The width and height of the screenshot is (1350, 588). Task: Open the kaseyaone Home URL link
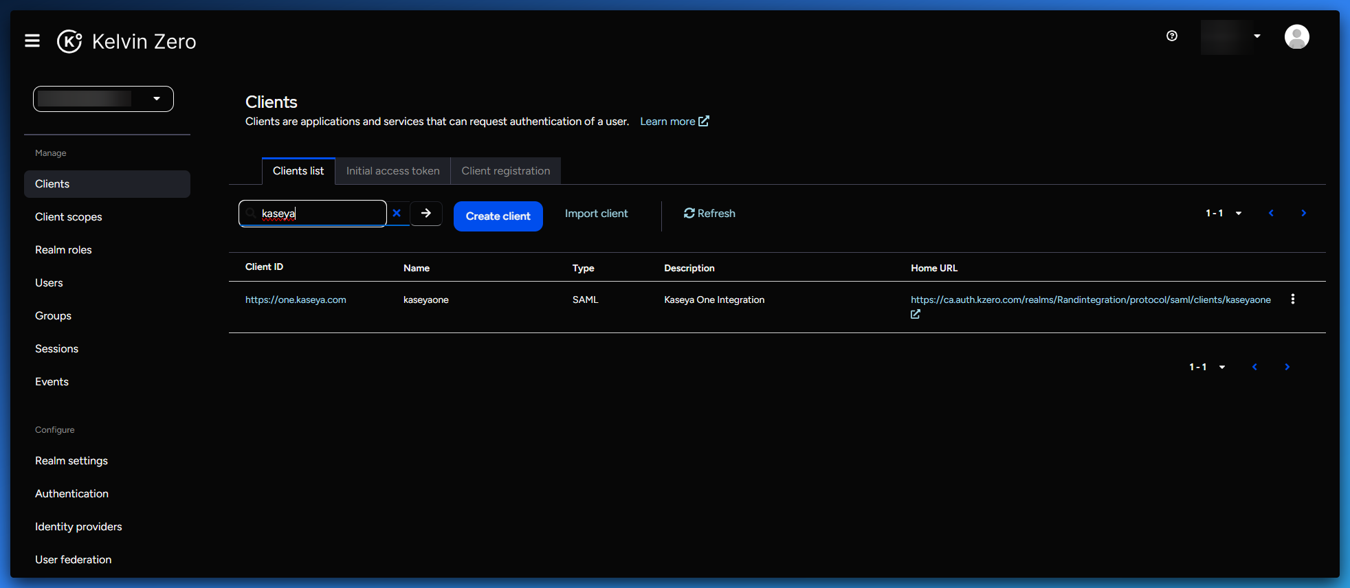coord(1090,299)
